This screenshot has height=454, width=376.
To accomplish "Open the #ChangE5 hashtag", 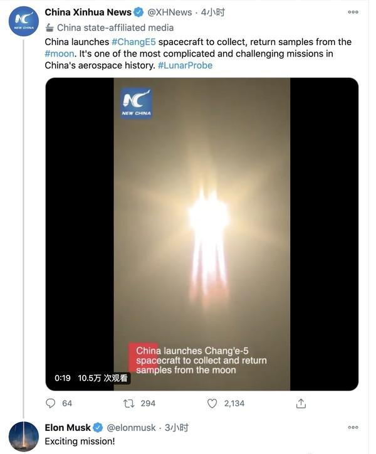I will point(133,42).
